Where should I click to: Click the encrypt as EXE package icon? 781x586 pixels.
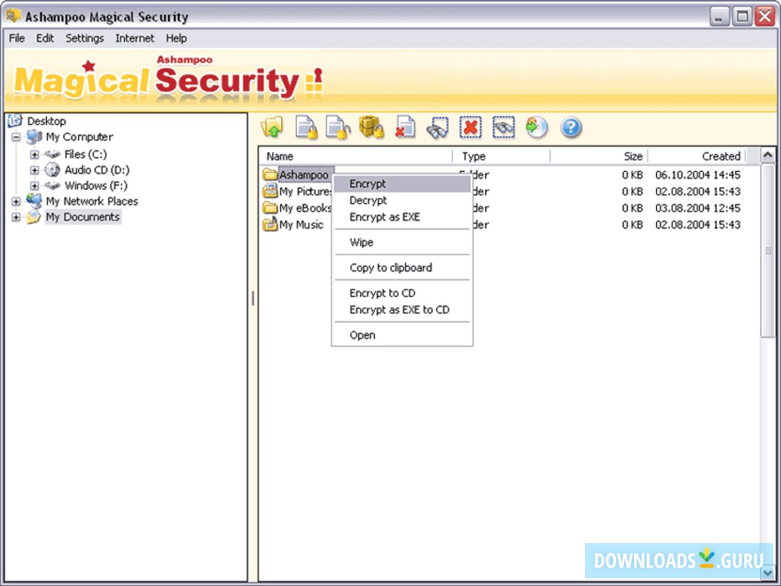[x=371, y=127]
